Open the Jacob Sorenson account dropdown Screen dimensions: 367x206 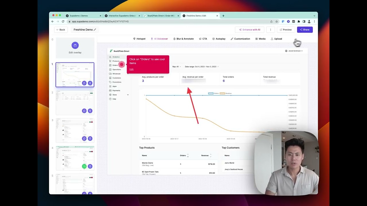pyautogui.click(x=294, y=51)
